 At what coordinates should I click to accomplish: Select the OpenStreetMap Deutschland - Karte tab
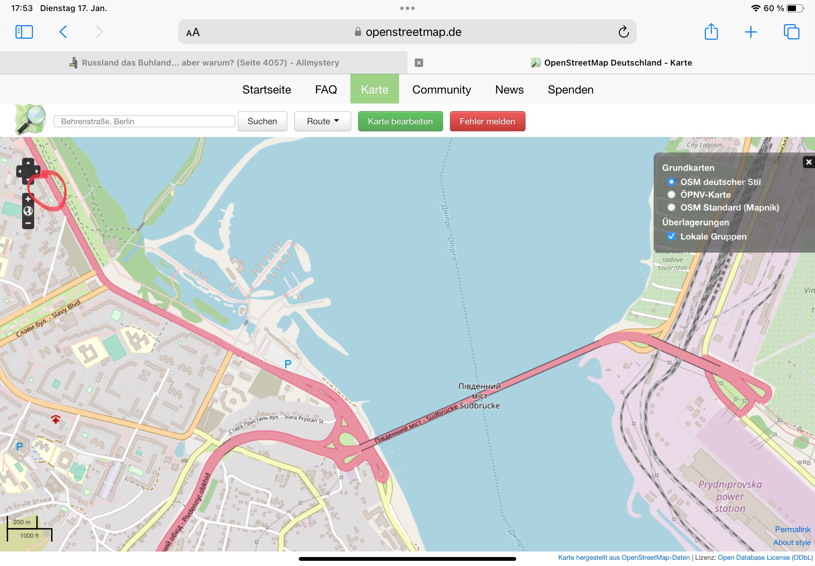click(x=611, y=63)
